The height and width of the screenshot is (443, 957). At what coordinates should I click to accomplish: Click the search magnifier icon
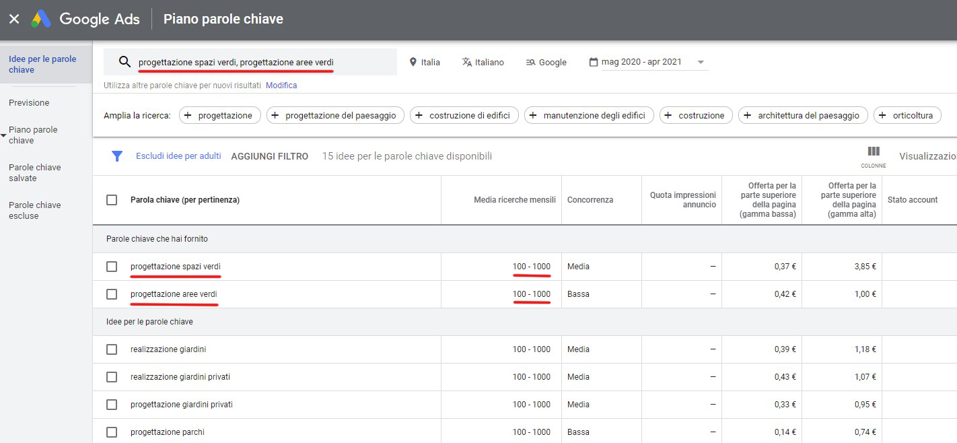[125, 62]
